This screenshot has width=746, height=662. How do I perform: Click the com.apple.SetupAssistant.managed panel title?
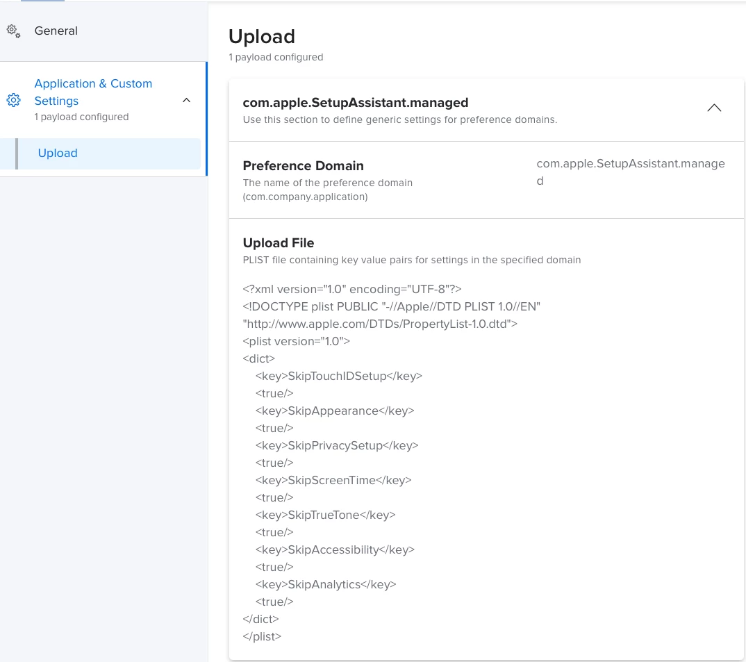356,103
